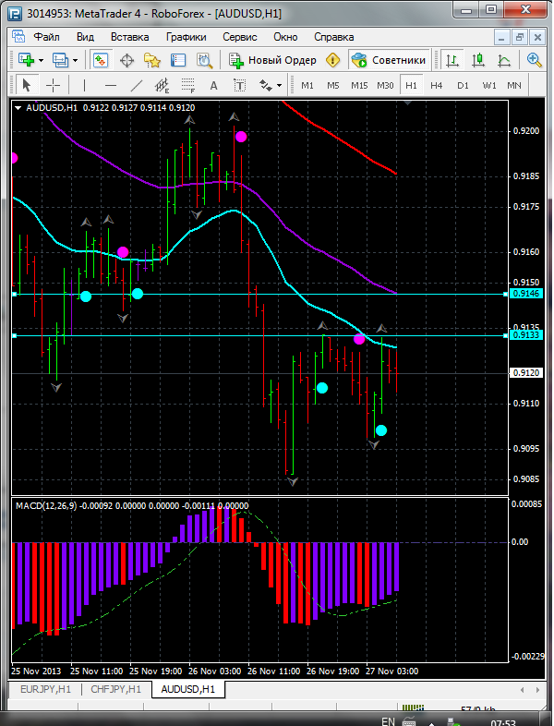Open the Navigator folder-star icon
This screenshot has height=726, width=554.
(x=151, y=60)
